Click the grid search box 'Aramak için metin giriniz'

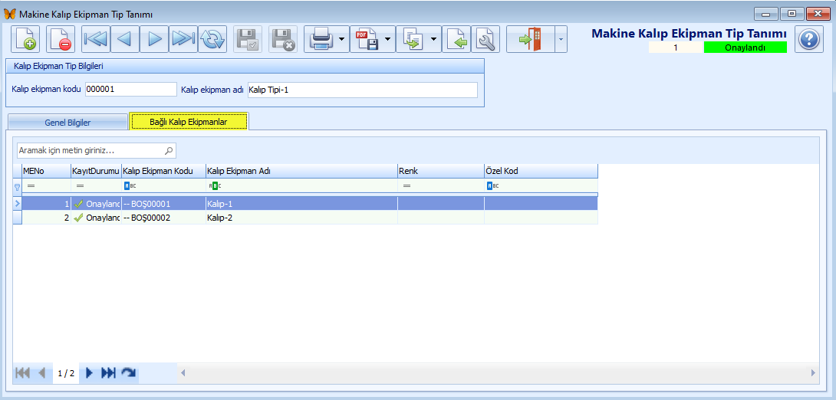point(91,150)
